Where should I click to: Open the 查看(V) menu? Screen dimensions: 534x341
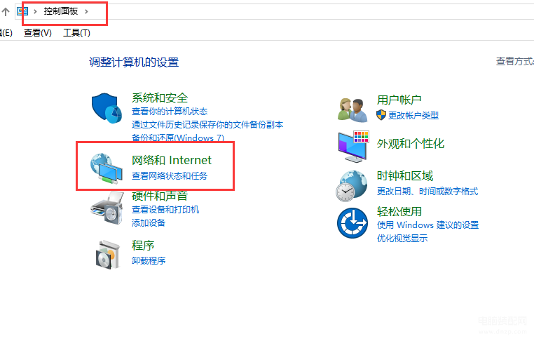click(x=38, y=33)
